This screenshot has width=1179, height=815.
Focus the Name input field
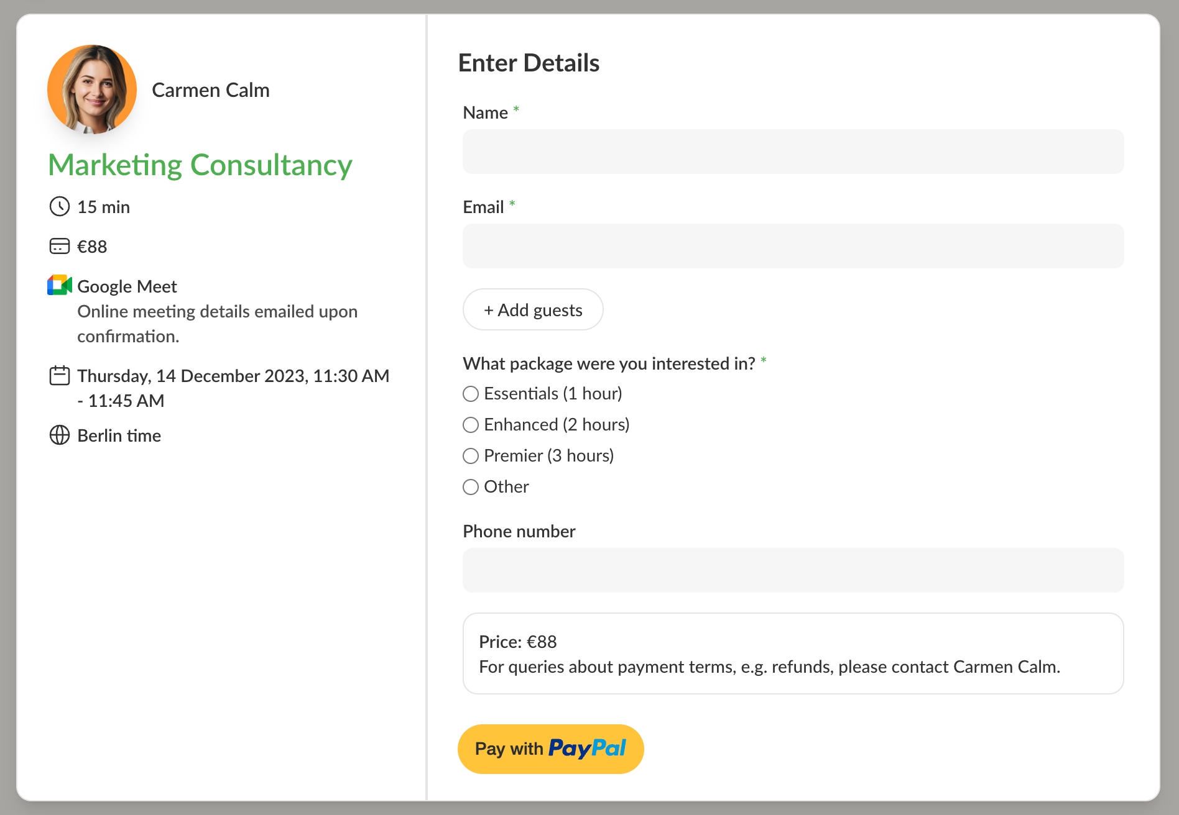793,152
